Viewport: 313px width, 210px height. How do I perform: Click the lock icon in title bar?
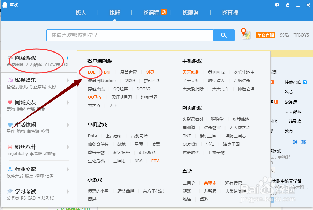click(288, 5)
